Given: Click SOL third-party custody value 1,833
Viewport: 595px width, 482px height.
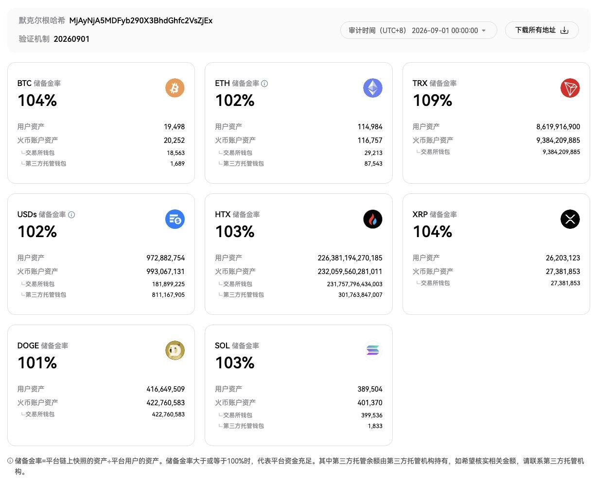Looking at the screenshot, I should 375,426.
